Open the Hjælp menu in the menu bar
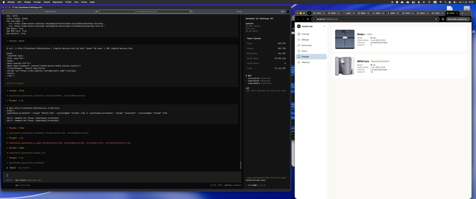 click(x=92, y=2)
